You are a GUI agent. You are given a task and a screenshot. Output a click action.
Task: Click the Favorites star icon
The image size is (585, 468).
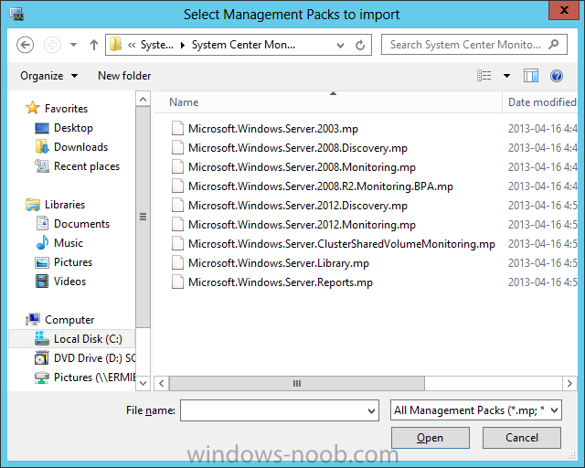click(33, 108)
